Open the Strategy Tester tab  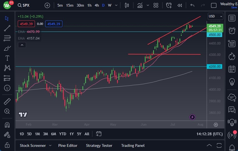click(x=99, y=145)
